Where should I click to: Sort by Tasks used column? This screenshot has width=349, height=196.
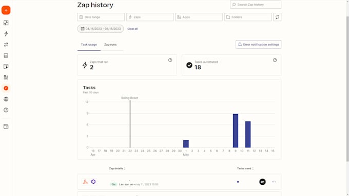(x=245, y=168)
